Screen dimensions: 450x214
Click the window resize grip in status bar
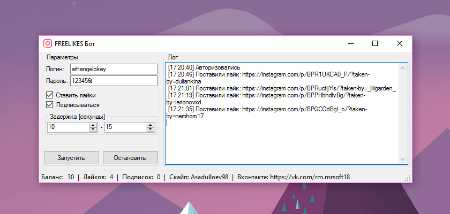(x=408, y=179)
